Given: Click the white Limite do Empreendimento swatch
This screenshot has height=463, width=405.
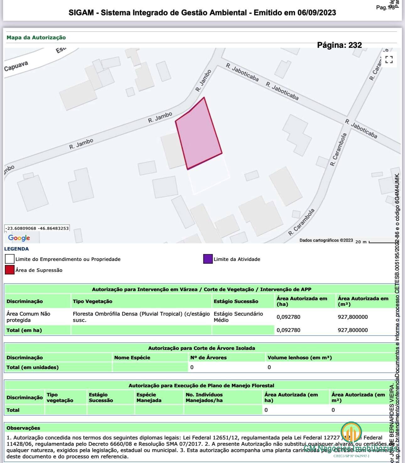Looking at the screenshot, I should point(10,259).
